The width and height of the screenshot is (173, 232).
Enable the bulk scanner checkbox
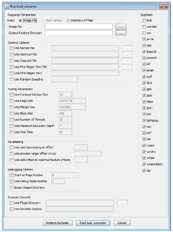[144, 20]
